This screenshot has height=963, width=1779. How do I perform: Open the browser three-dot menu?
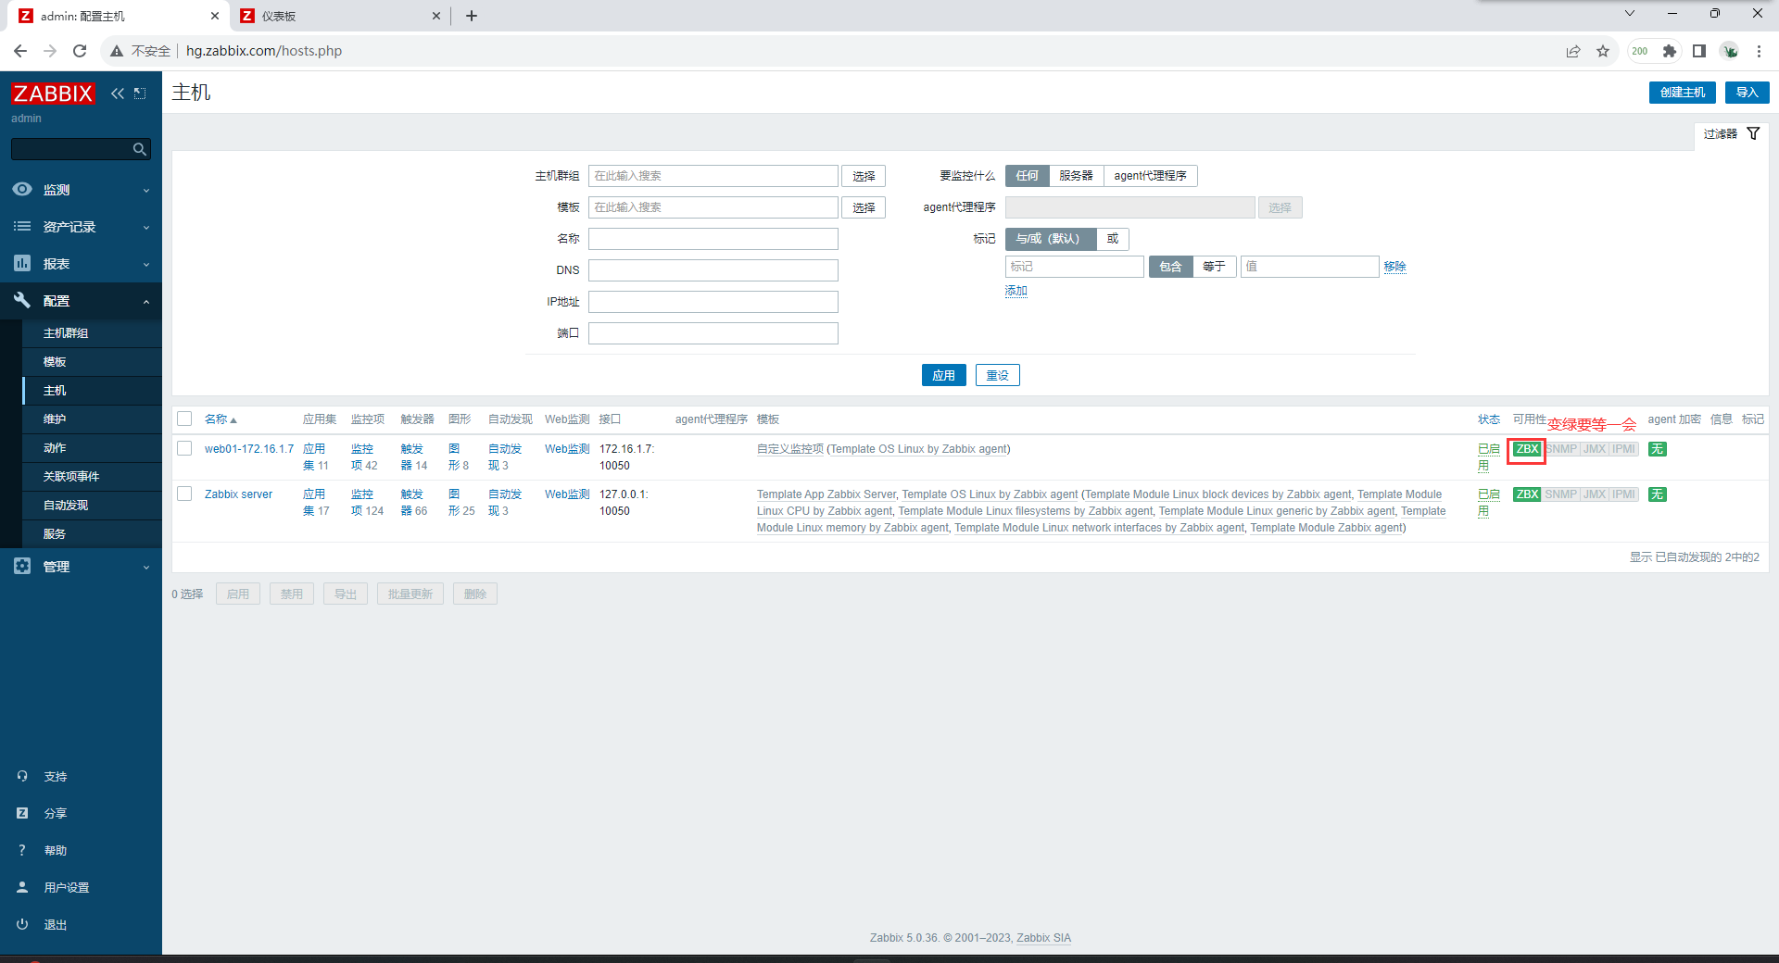1759,51
